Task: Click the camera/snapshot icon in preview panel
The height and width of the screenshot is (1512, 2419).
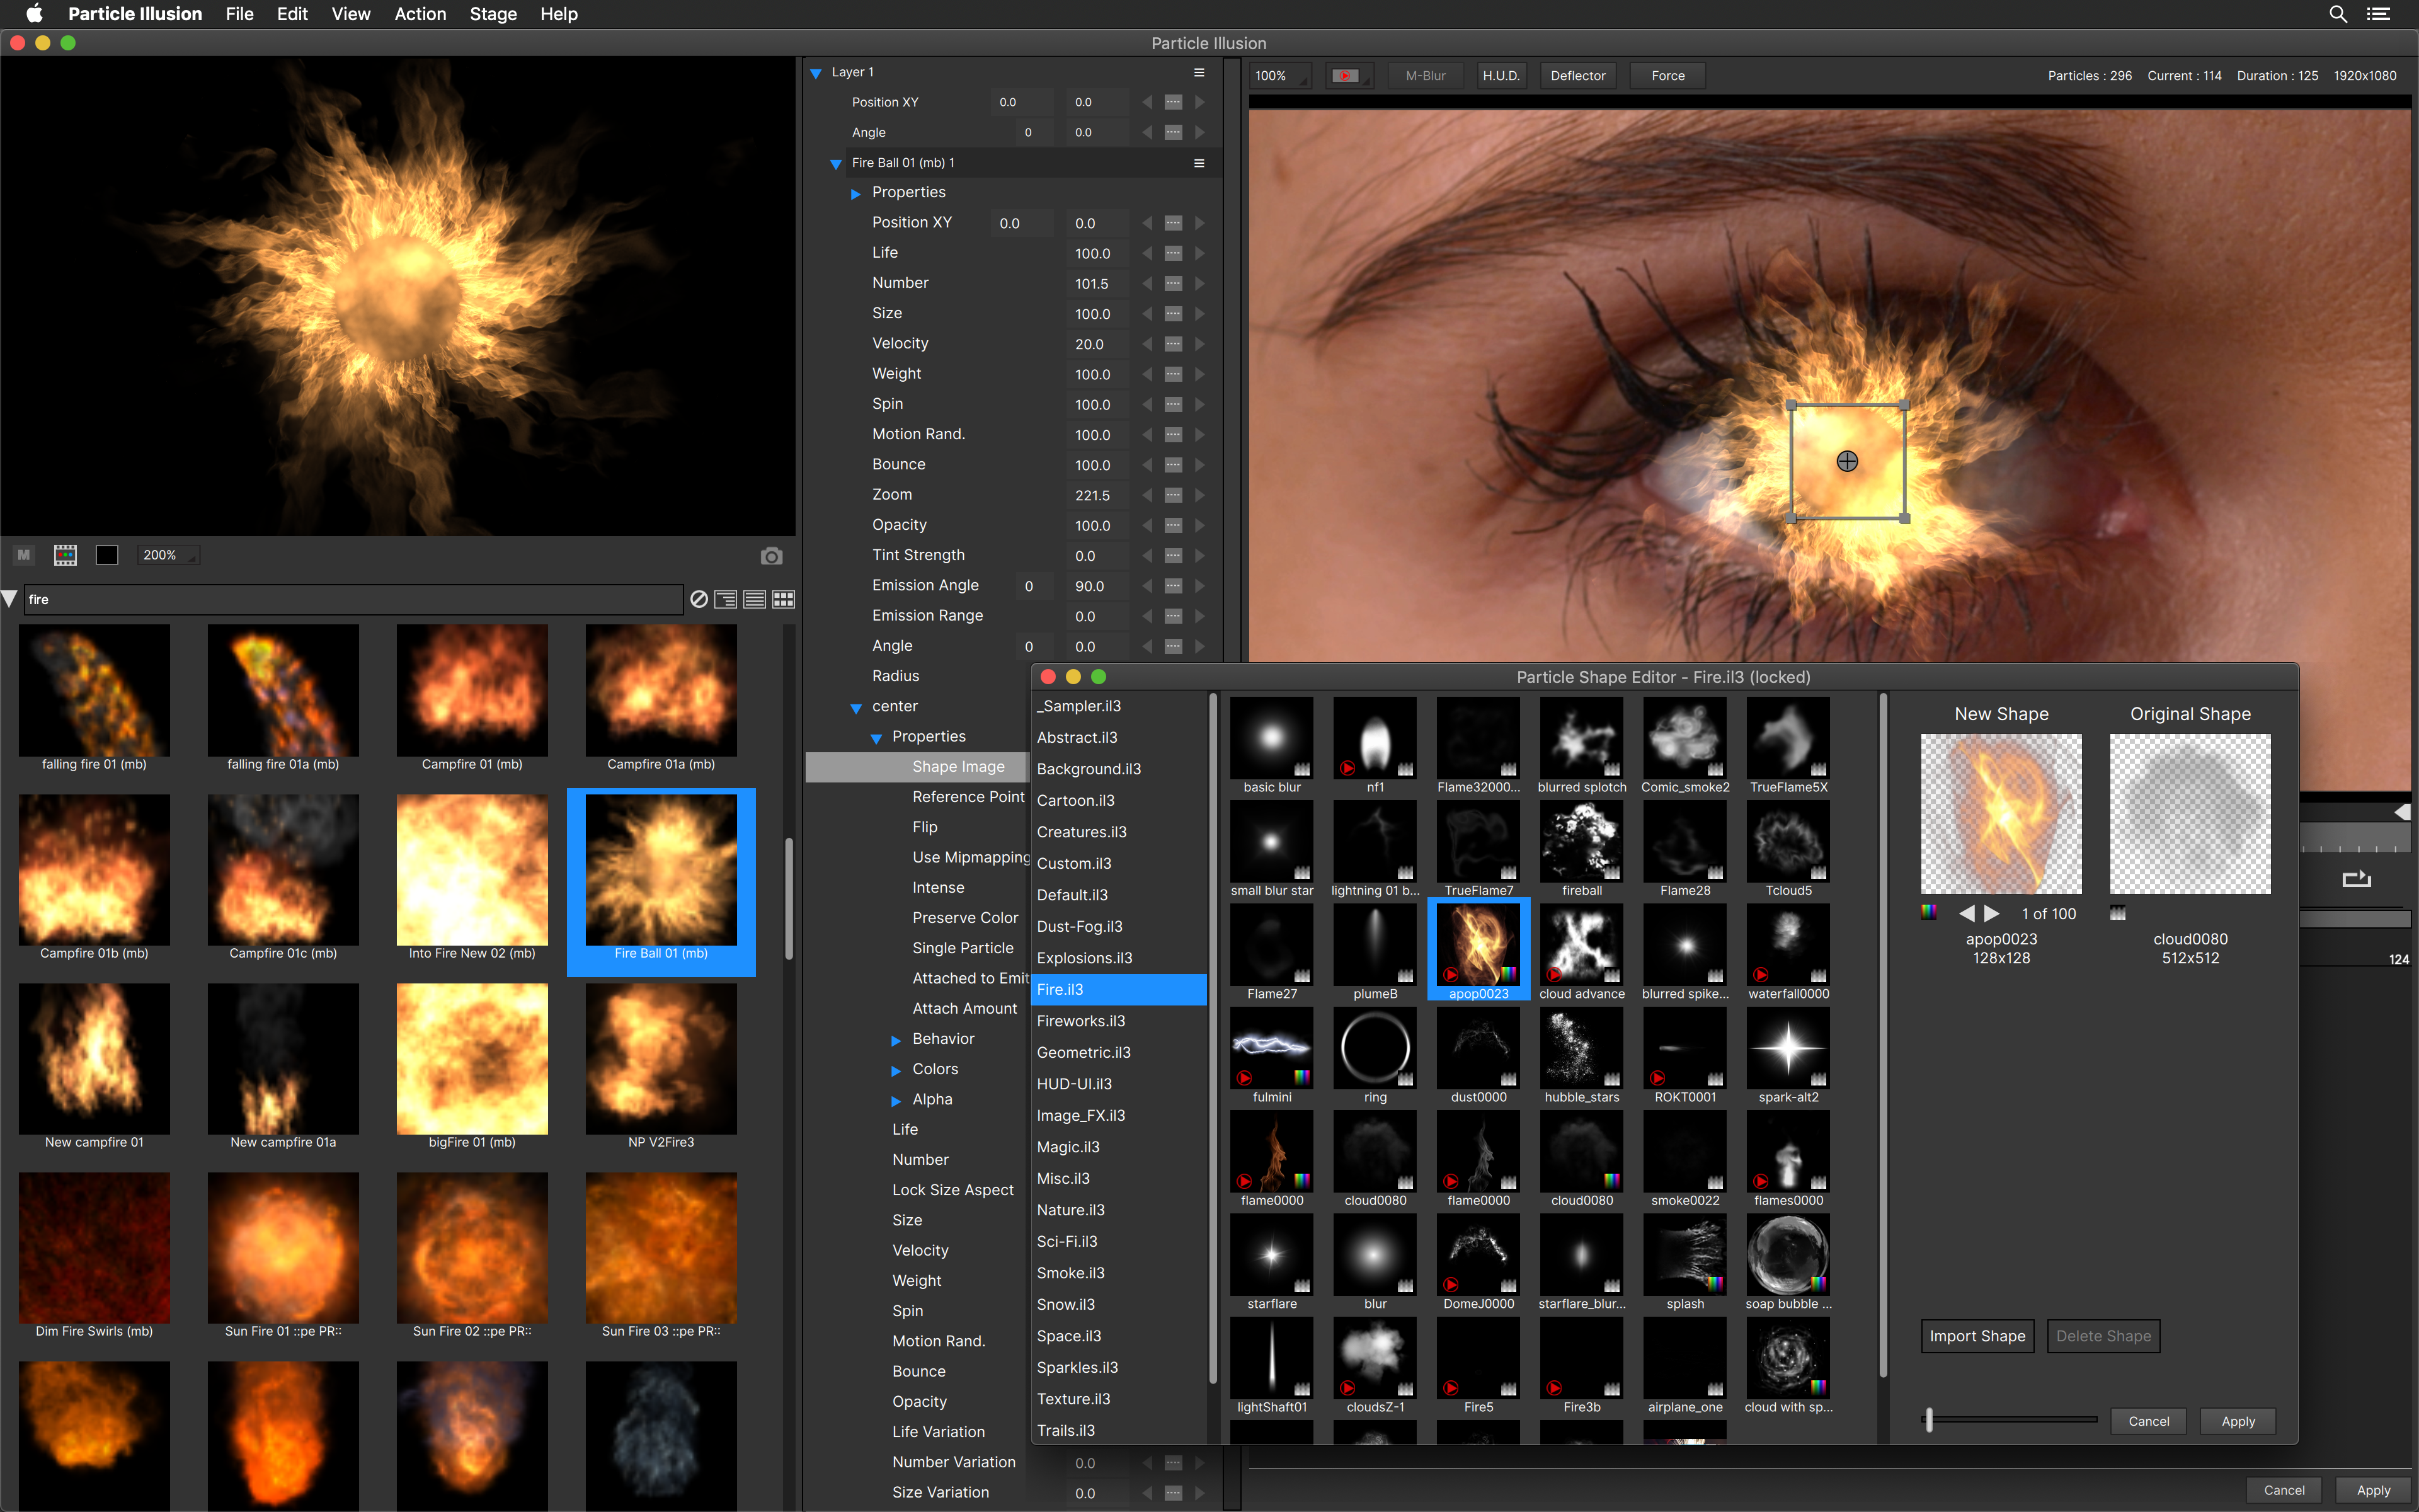Action: coord(773,554)
